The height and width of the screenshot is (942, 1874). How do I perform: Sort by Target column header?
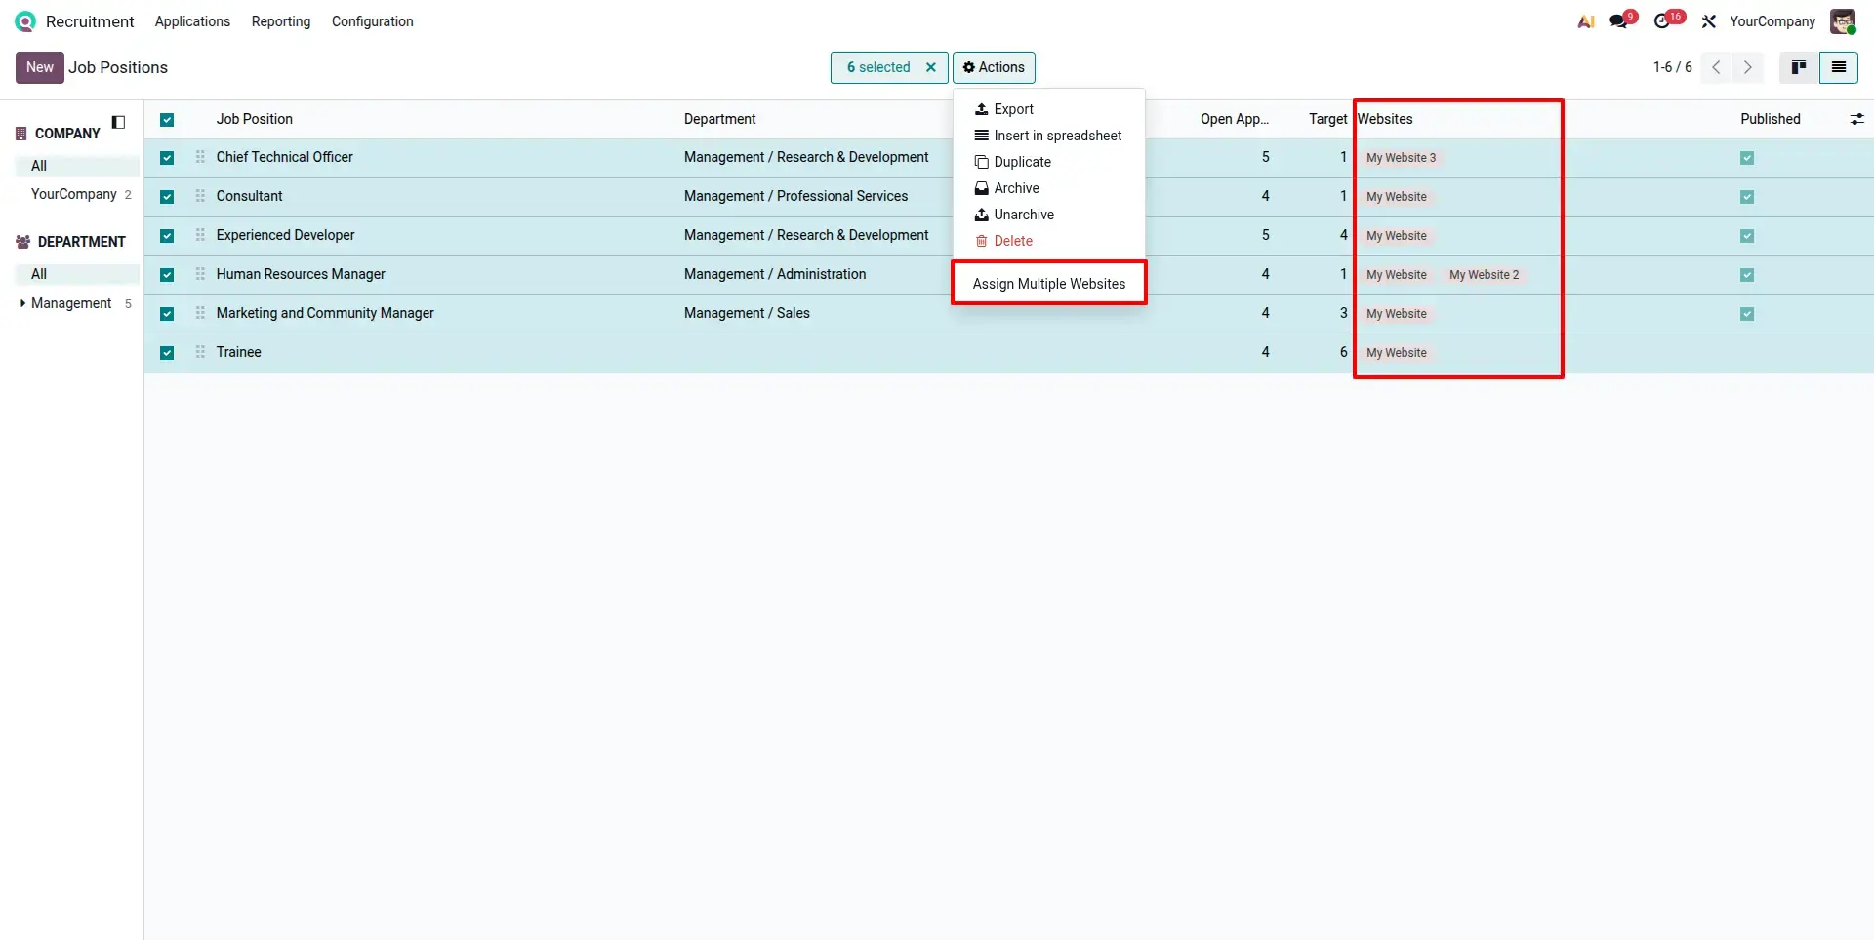1327,119
